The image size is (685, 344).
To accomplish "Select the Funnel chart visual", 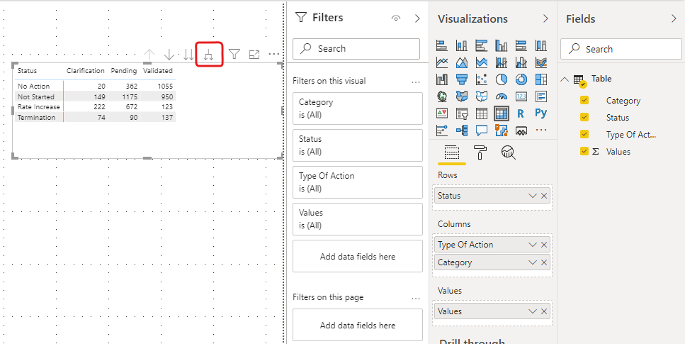I will [461, 79].
